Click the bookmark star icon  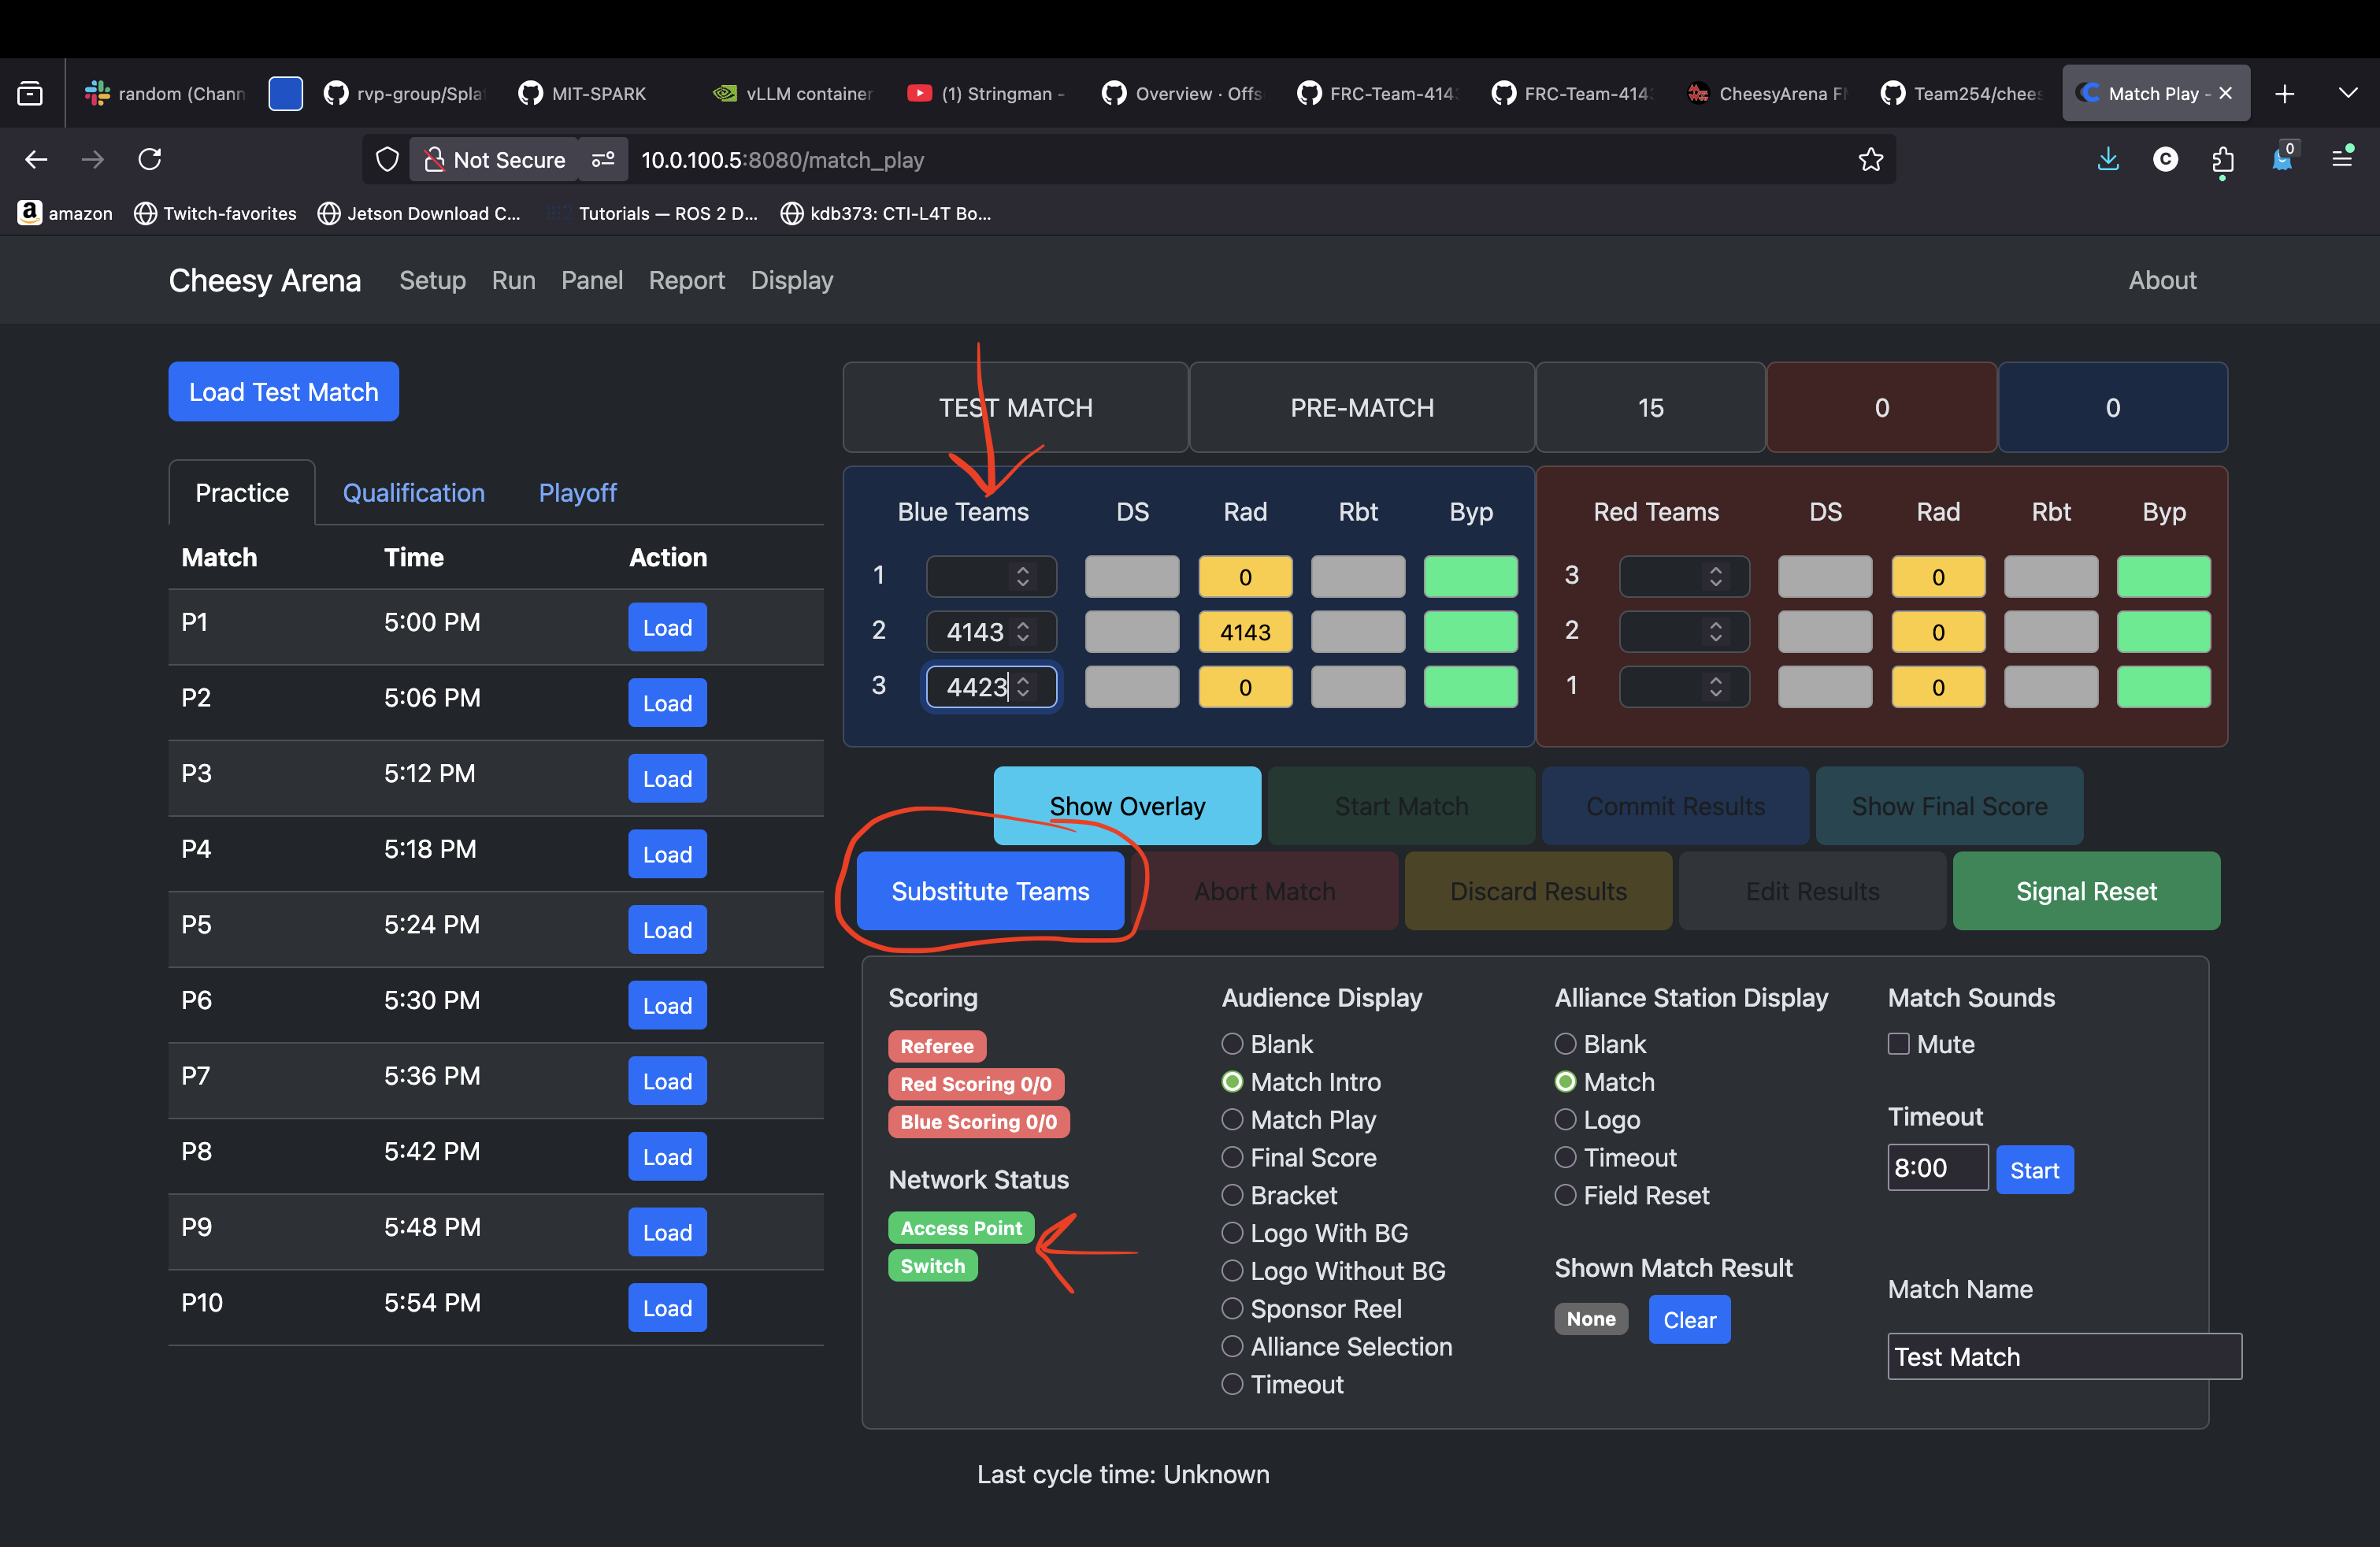[1870, 159]
